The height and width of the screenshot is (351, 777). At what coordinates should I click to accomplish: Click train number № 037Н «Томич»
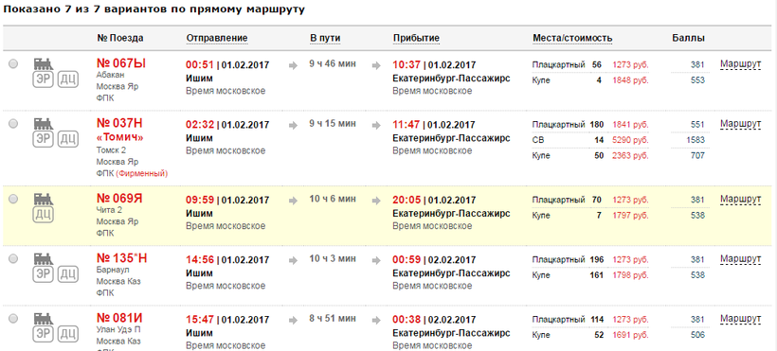(x=120, y=130)
